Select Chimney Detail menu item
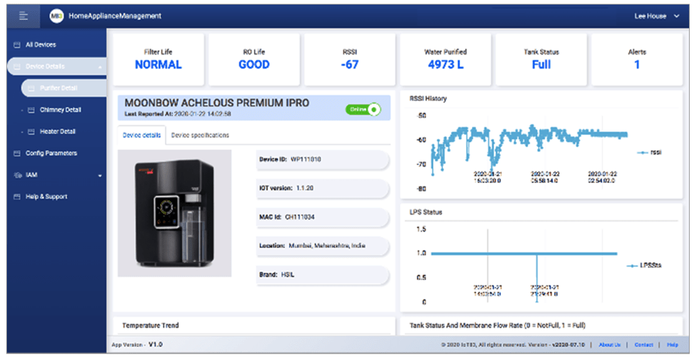This screenshot has height=362, width=696. click(61, 110)
